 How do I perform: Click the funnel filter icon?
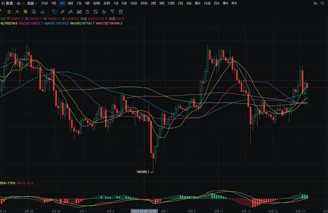pos(113,12)
